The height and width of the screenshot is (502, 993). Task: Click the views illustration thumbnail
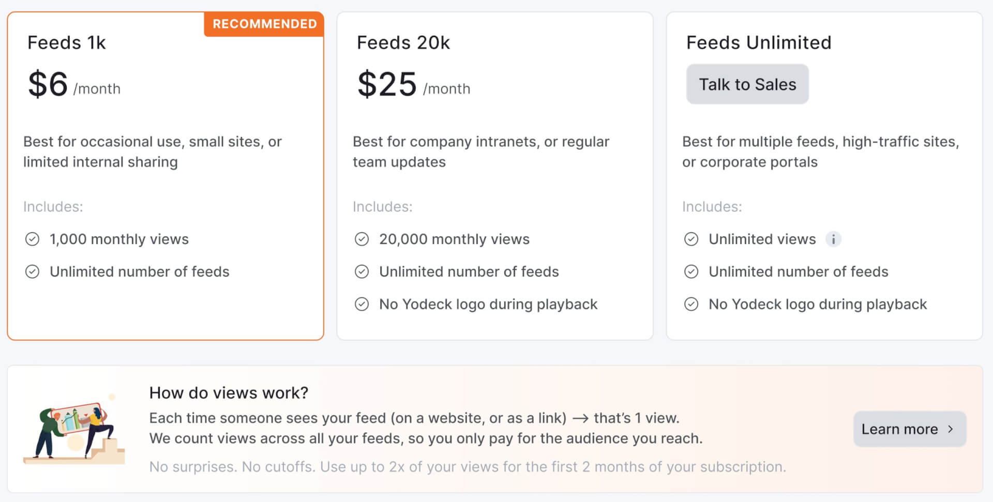(74, 430)
